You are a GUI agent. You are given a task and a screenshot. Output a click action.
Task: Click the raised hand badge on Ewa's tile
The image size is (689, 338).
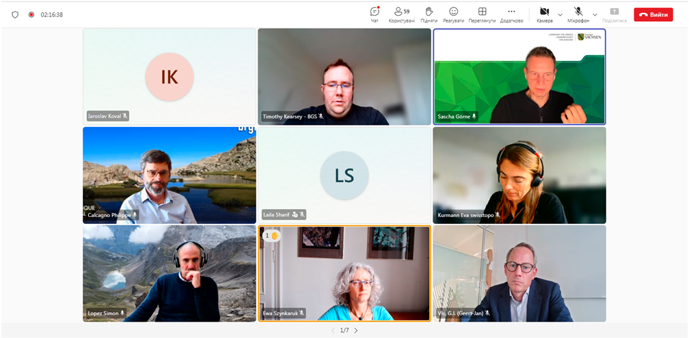272,236
